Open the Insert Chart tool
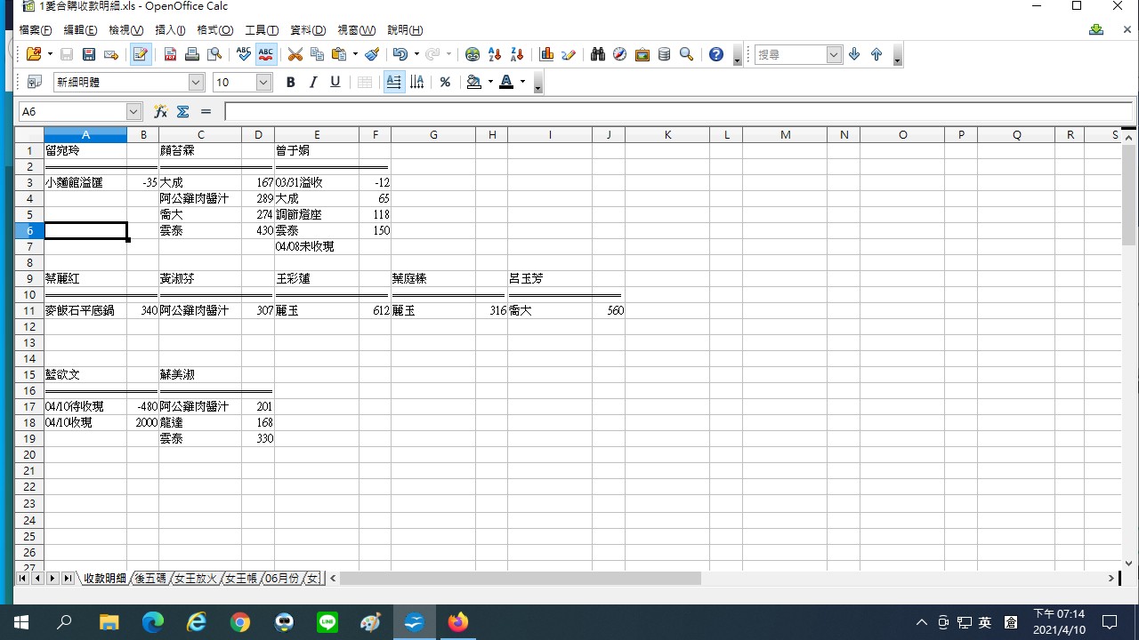 (546, 55)
